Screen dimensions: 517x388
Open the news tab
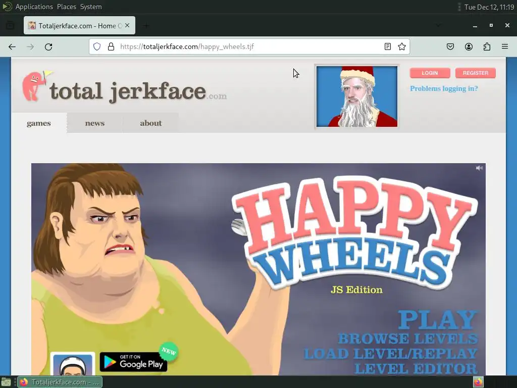point(95,123)
